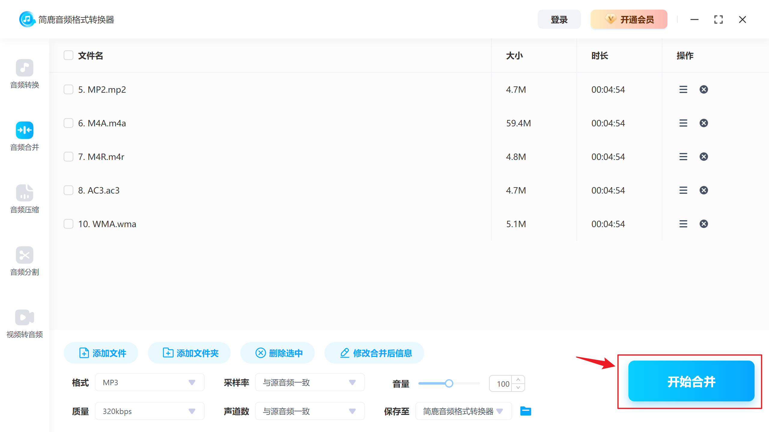Click the 登录 button

click(559, 19)
